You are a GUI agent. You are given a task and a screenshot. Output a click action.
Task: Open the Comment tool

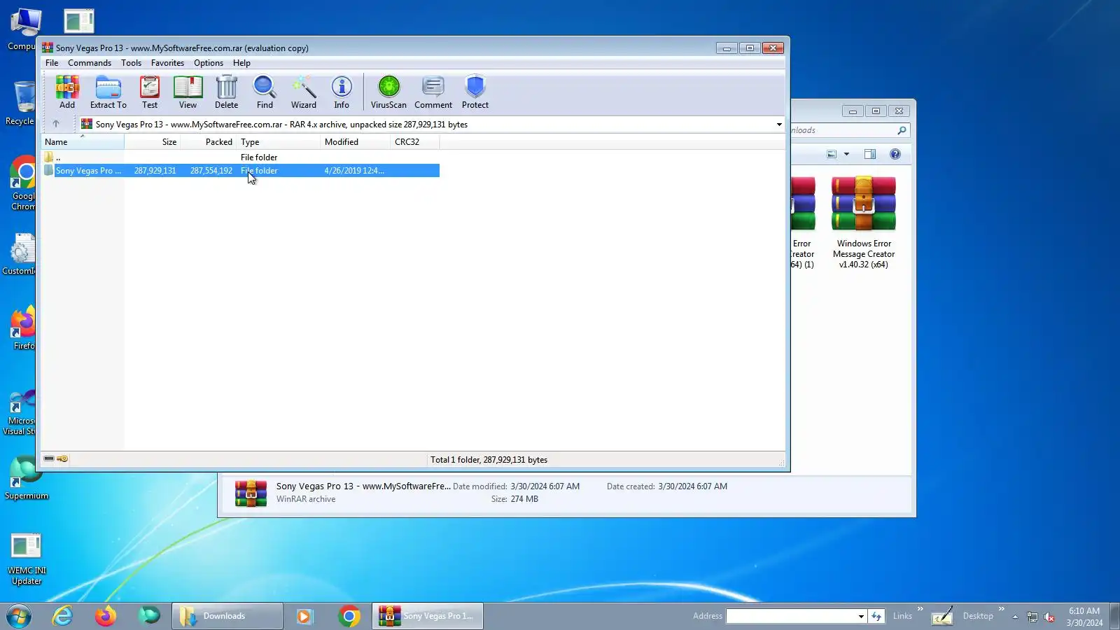pyautogui.click(x=433, y=92)
